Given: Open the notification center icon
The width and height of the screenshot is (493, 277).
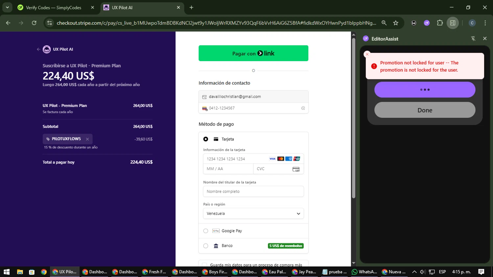Looking at the screenshot, I should click(x=481, y=272).
